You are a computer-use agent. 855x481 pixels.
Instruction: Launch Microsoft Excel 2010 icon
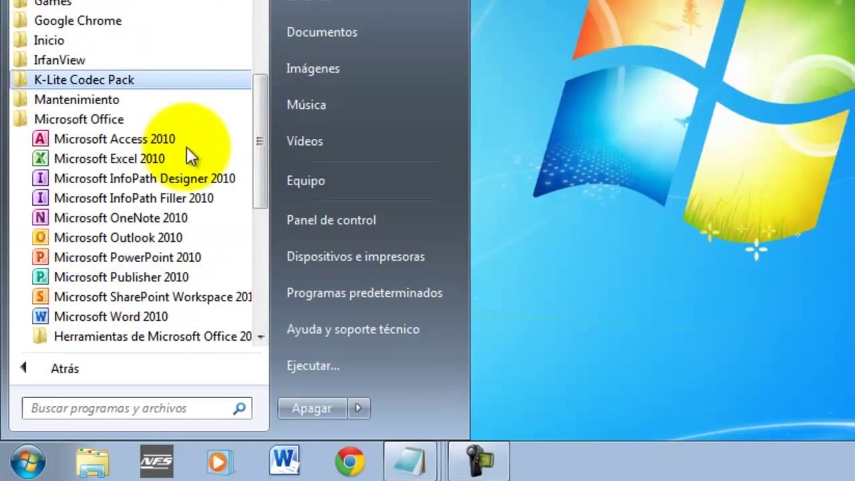[41, 158]
